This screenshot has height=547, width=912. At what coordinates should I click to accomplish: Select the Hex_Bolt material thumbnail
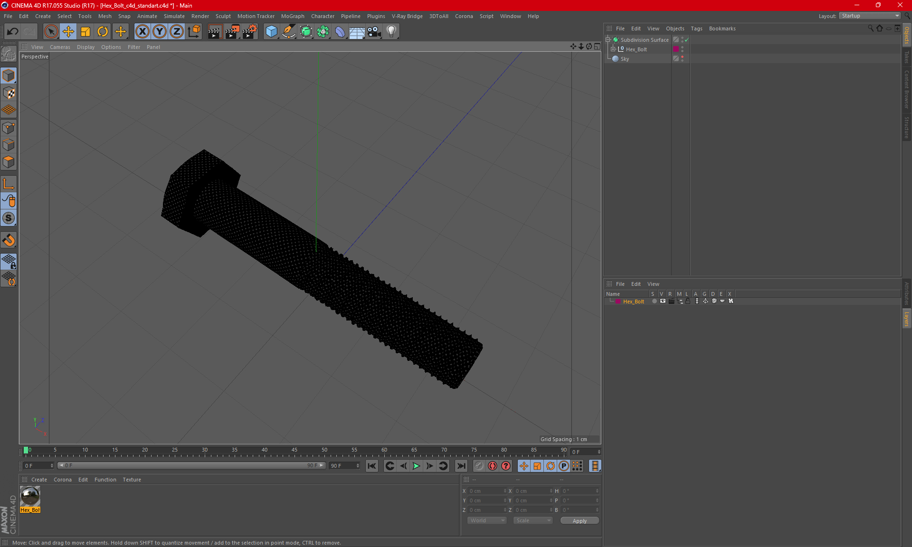coord(30,497)
